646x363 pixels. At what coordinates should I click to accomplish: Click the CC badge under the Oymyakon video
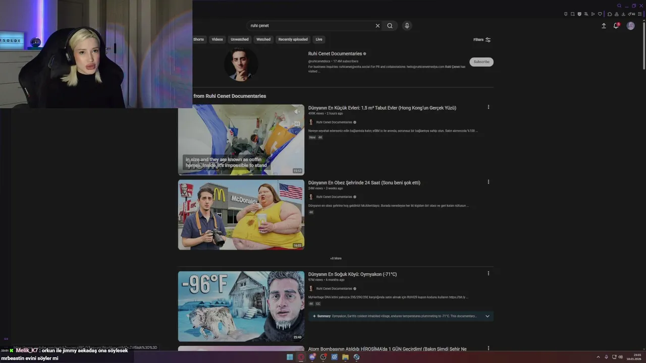(x=318, y=304)
